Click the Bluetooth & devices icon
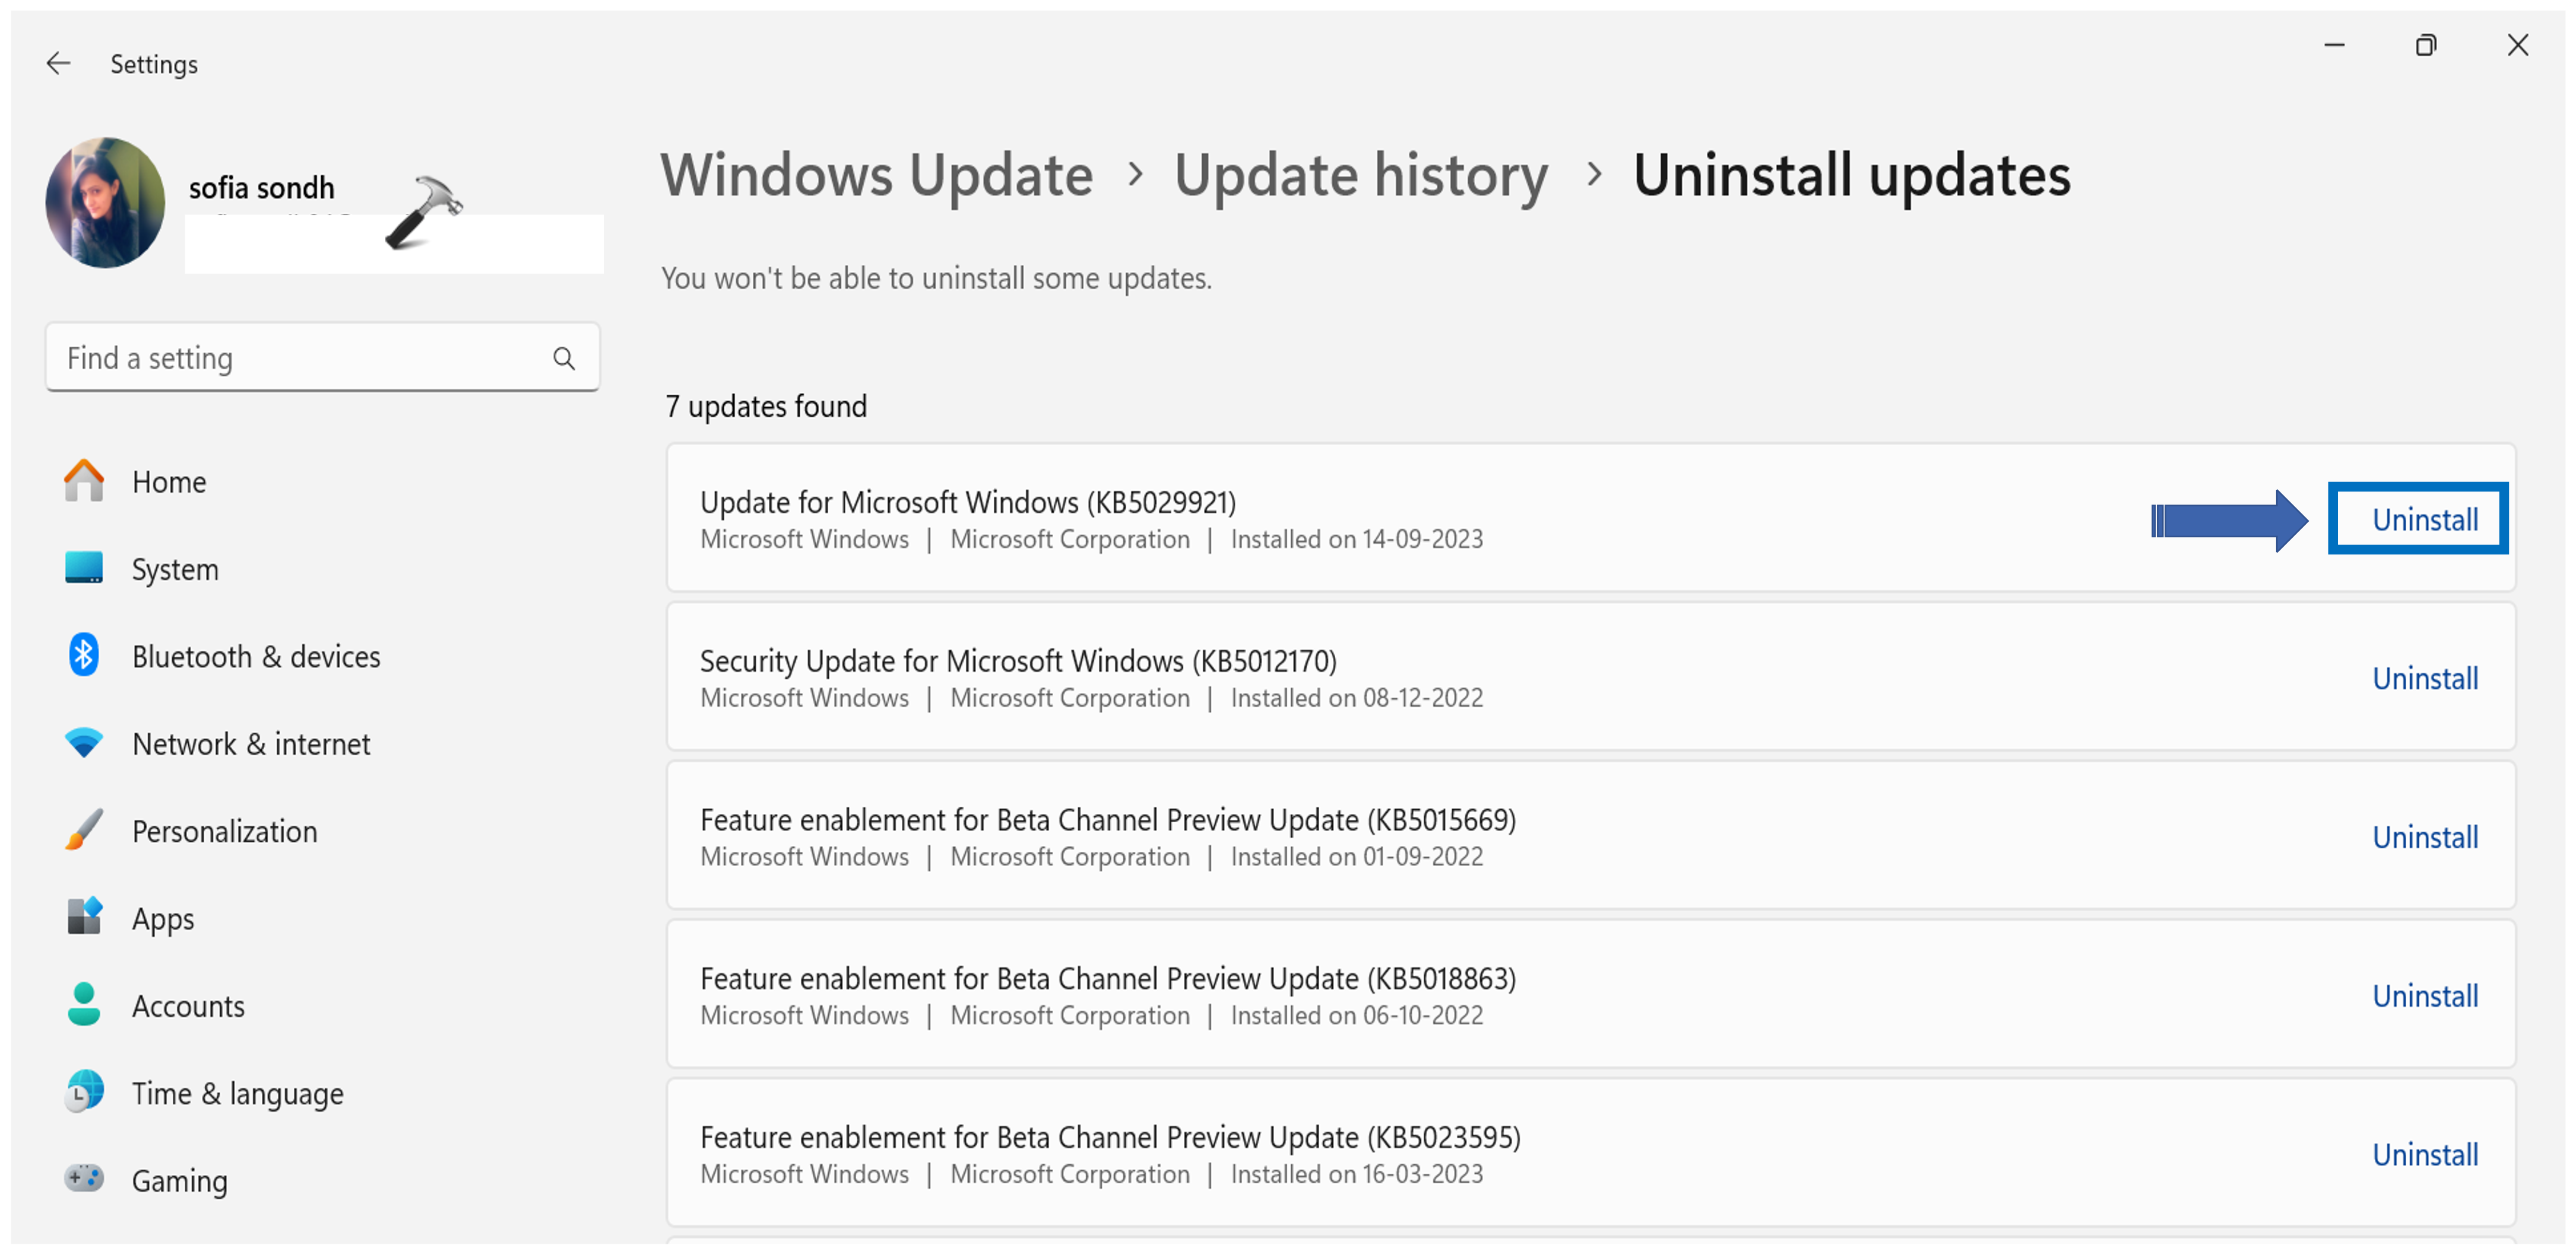 pos(84,656)
